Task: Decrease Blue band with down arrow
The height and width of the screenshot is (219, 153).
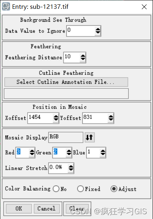Action: coord(103,154)
